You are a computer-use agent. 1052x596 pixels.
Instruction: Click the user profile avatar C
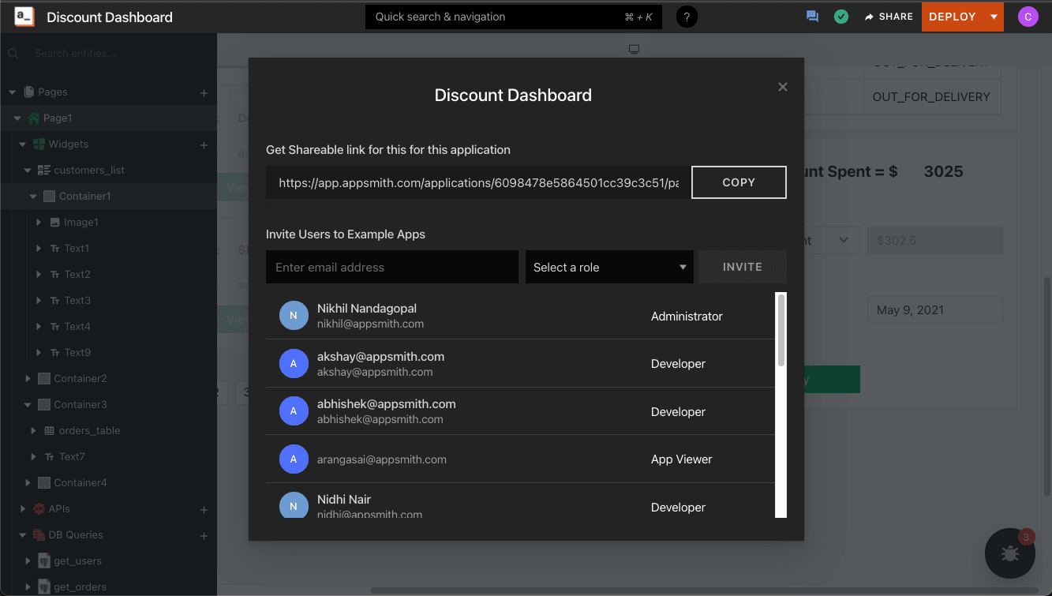[1028, 17]
